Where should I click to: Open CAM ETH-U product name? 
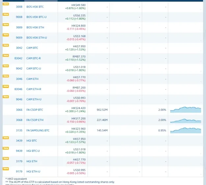(34, 99)
